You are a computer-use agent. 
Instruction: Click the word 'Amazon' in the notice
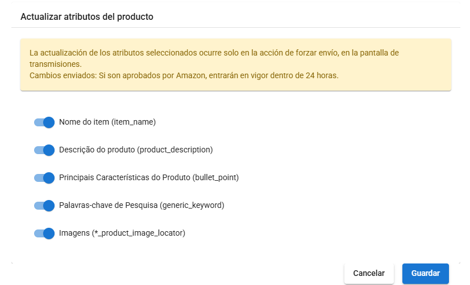[x=191, y=75]
